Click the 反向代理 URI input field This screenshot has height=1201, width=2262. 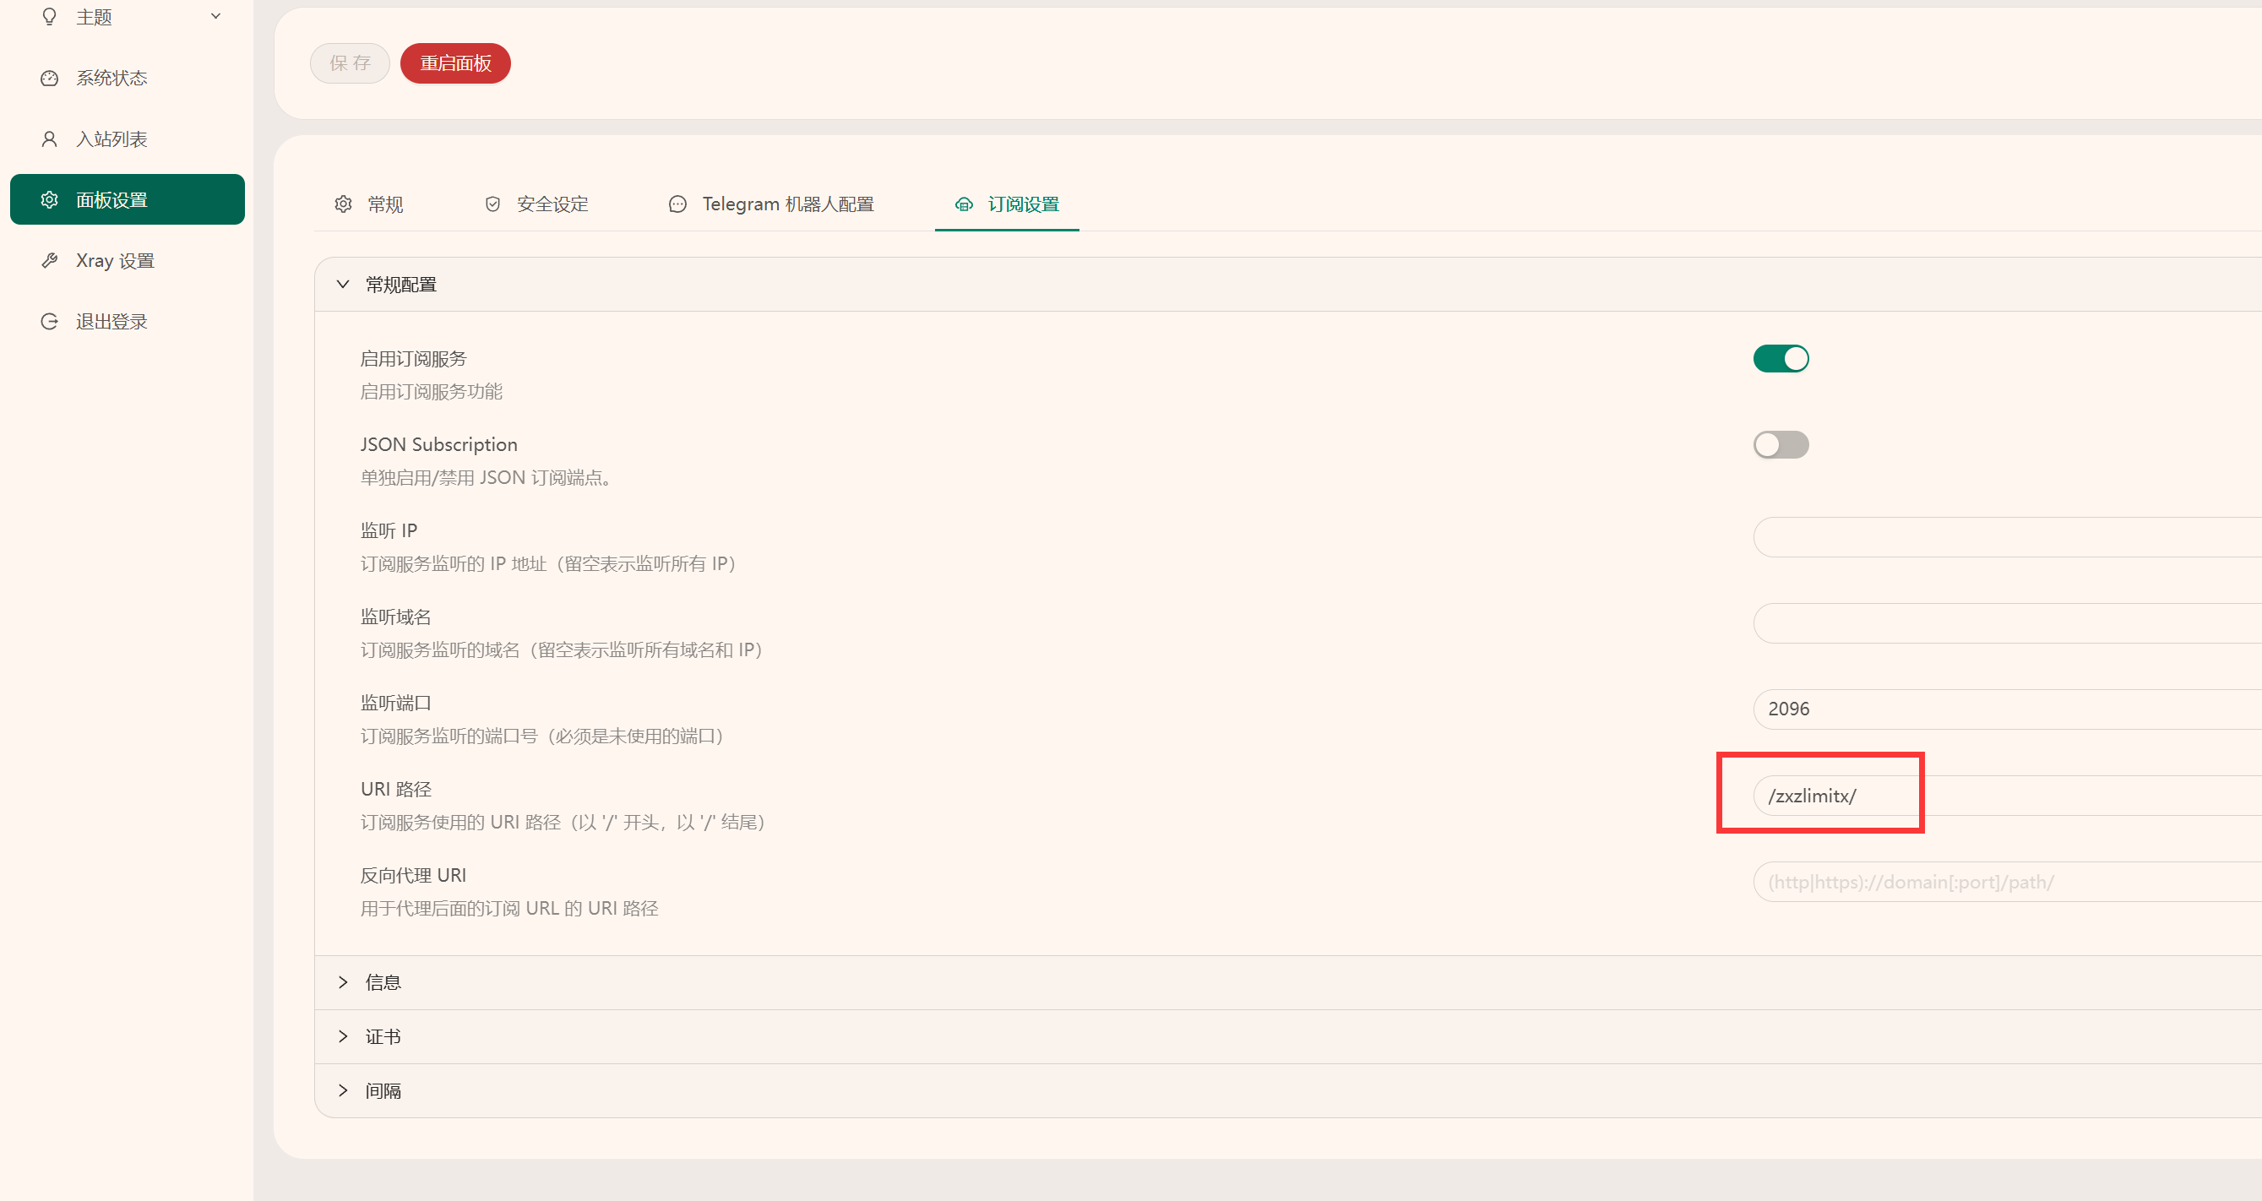2008,882
